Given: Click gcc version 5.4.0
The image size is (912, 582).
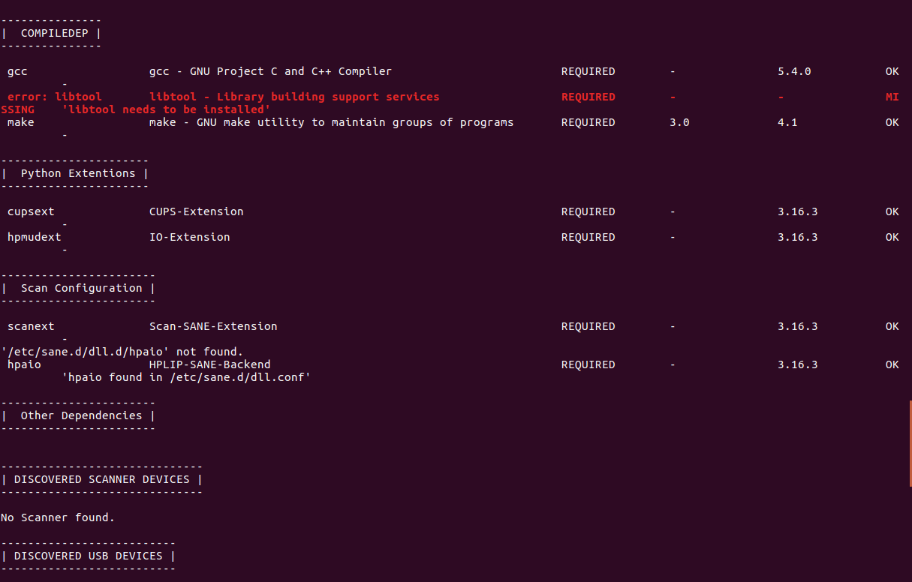Looking at the screenshot, I should coord(794,71).
